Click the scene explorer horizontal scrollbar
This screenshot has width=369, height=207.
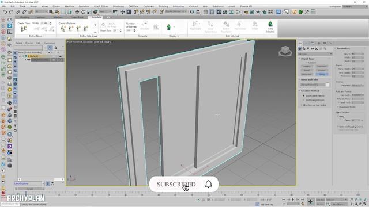(40, 179)
